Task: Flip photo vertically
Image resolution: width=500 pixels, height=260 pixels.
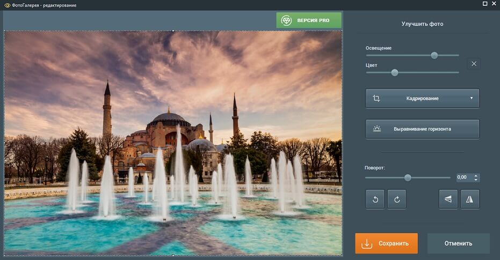Action: coord(448,199)
